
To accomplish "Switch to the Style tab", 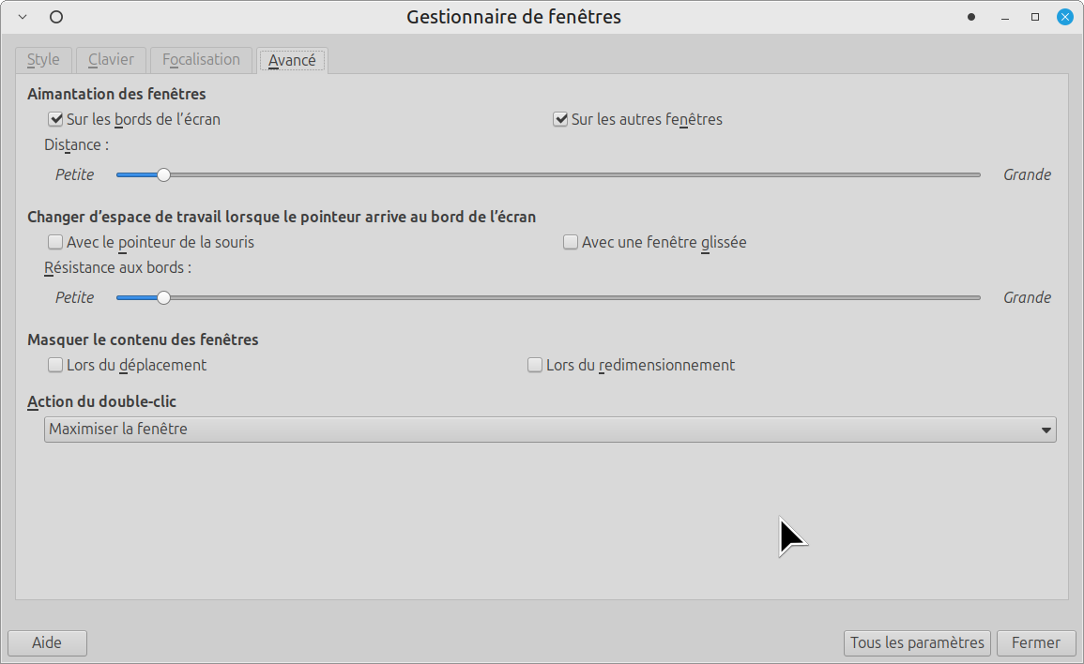I will (43, 60).
